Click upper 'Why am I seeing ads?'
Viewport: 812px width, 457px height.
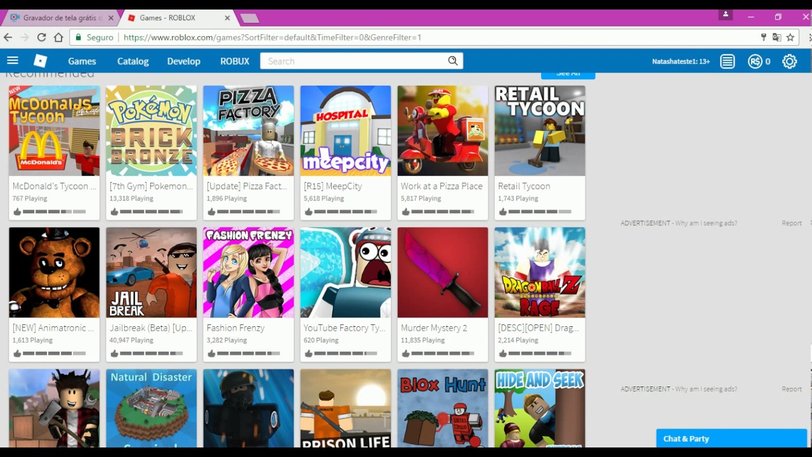(706, 223)
